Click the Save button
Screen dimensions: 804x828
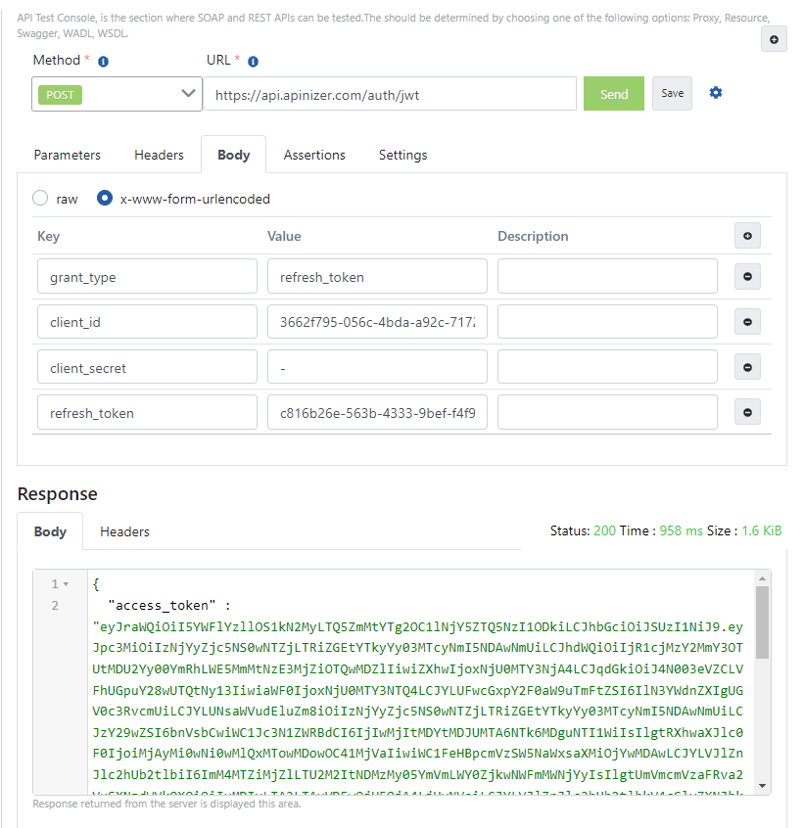pos(672,94)
